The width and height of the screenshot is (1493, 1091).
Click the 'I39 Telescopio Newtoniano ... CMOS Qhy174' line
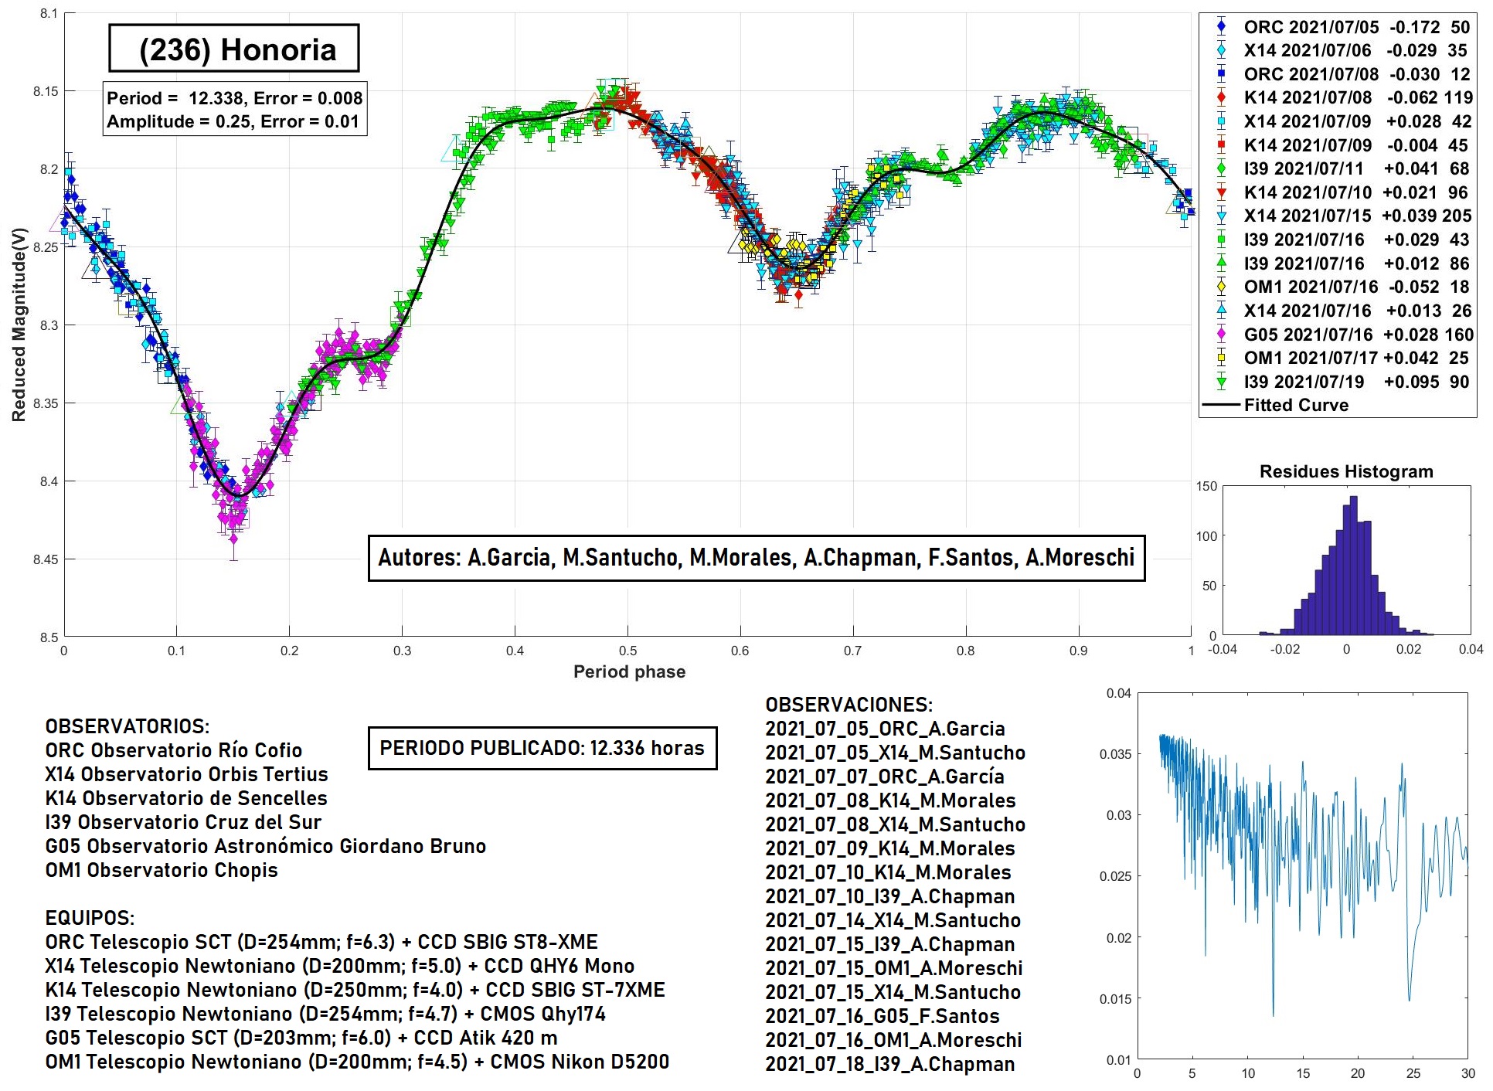pos(325,1014)
